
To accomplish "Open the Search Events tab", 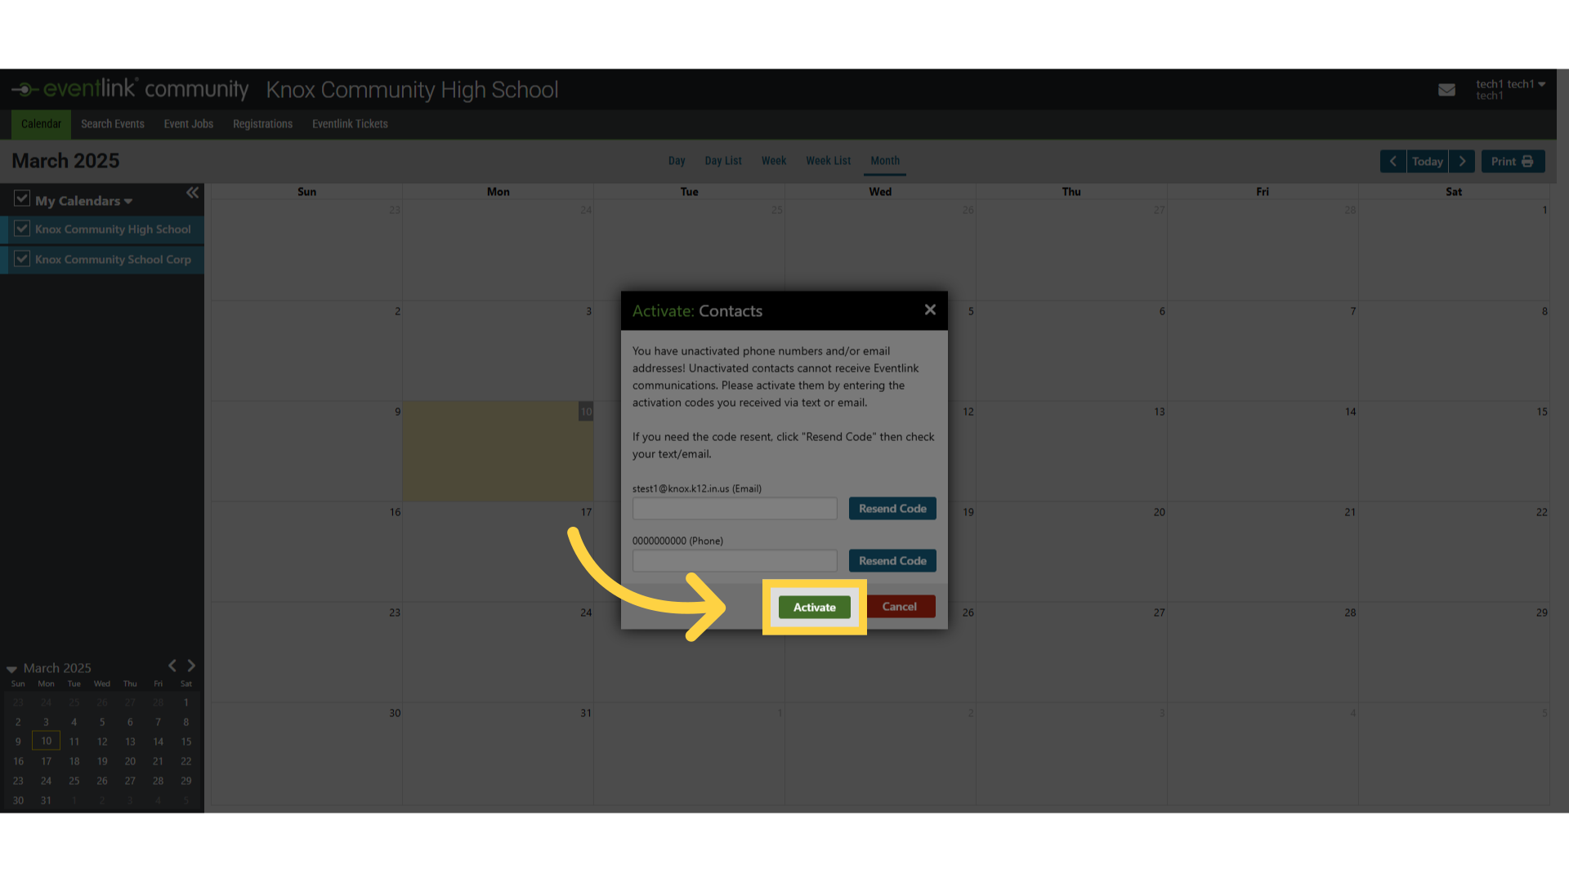I will point(113,124).
